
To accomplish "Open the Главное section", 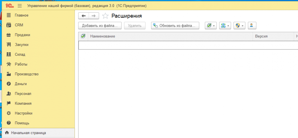I will coord(22,15).
